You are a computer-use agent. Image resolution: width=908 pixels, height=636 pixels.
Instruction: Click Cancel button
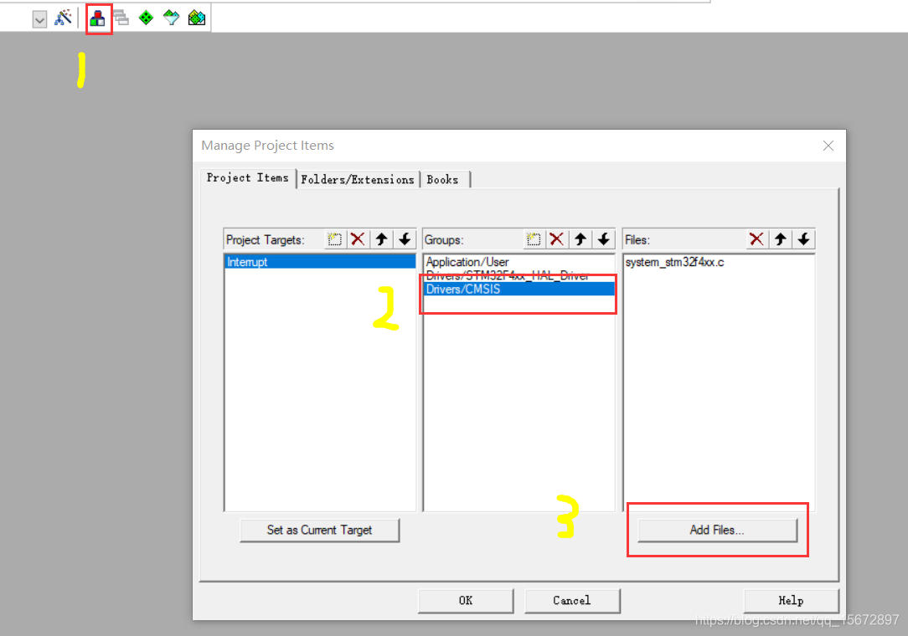point(572,601)
